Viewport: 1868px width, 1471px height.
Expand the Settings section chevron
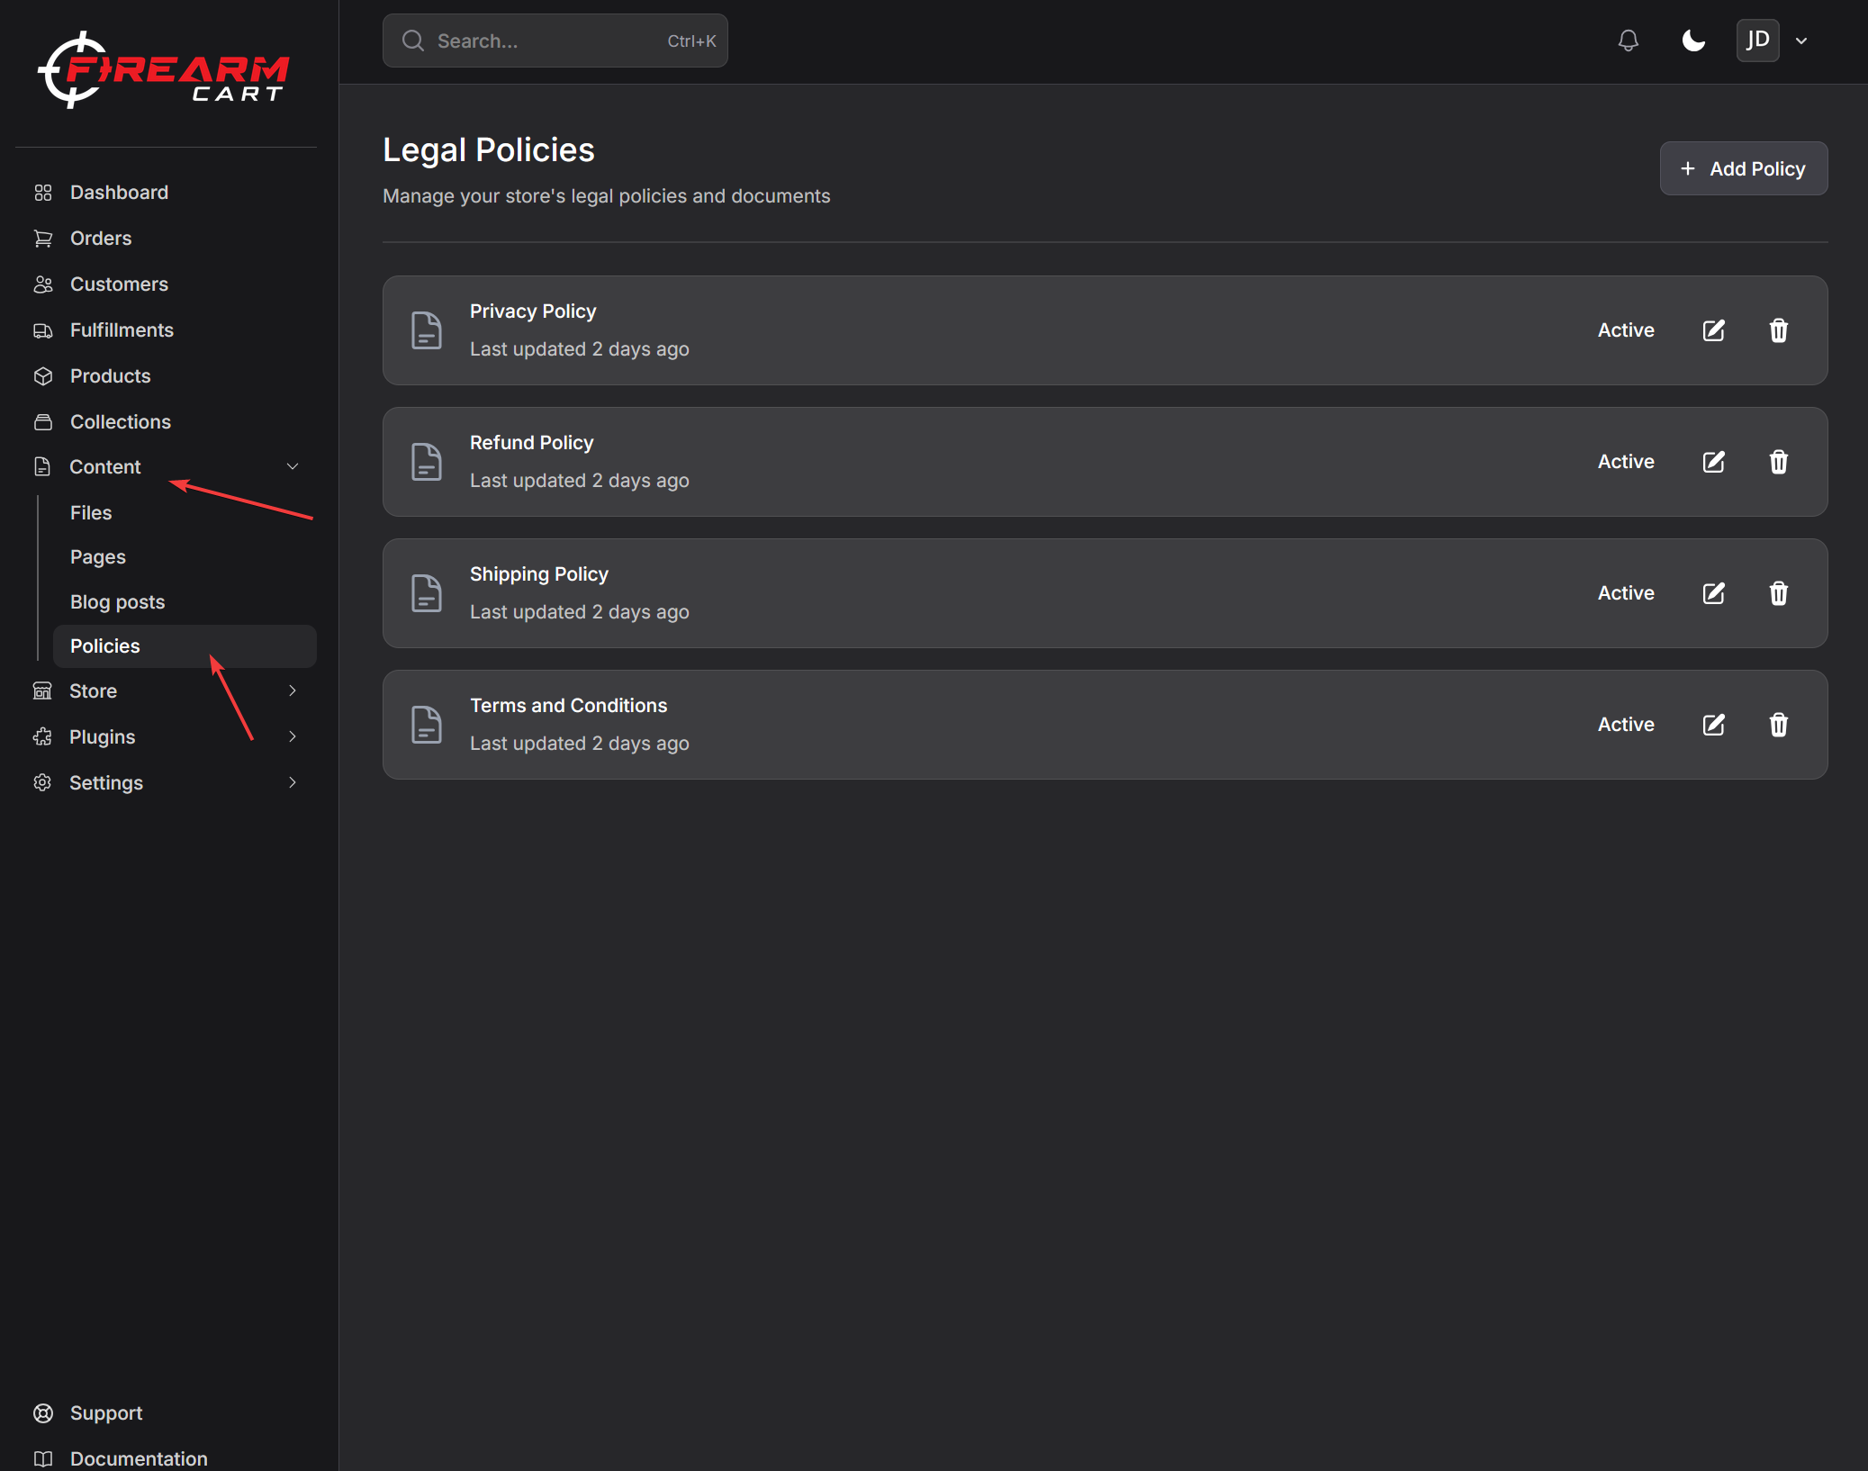coord(293,782)
